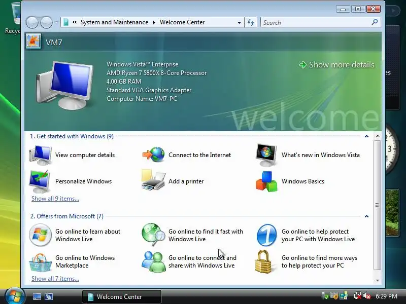Image resolution: width=406 pixels, height=304 pixels.
Task: Select the Personalize Windows label
Action: click(x=83, y=181)
